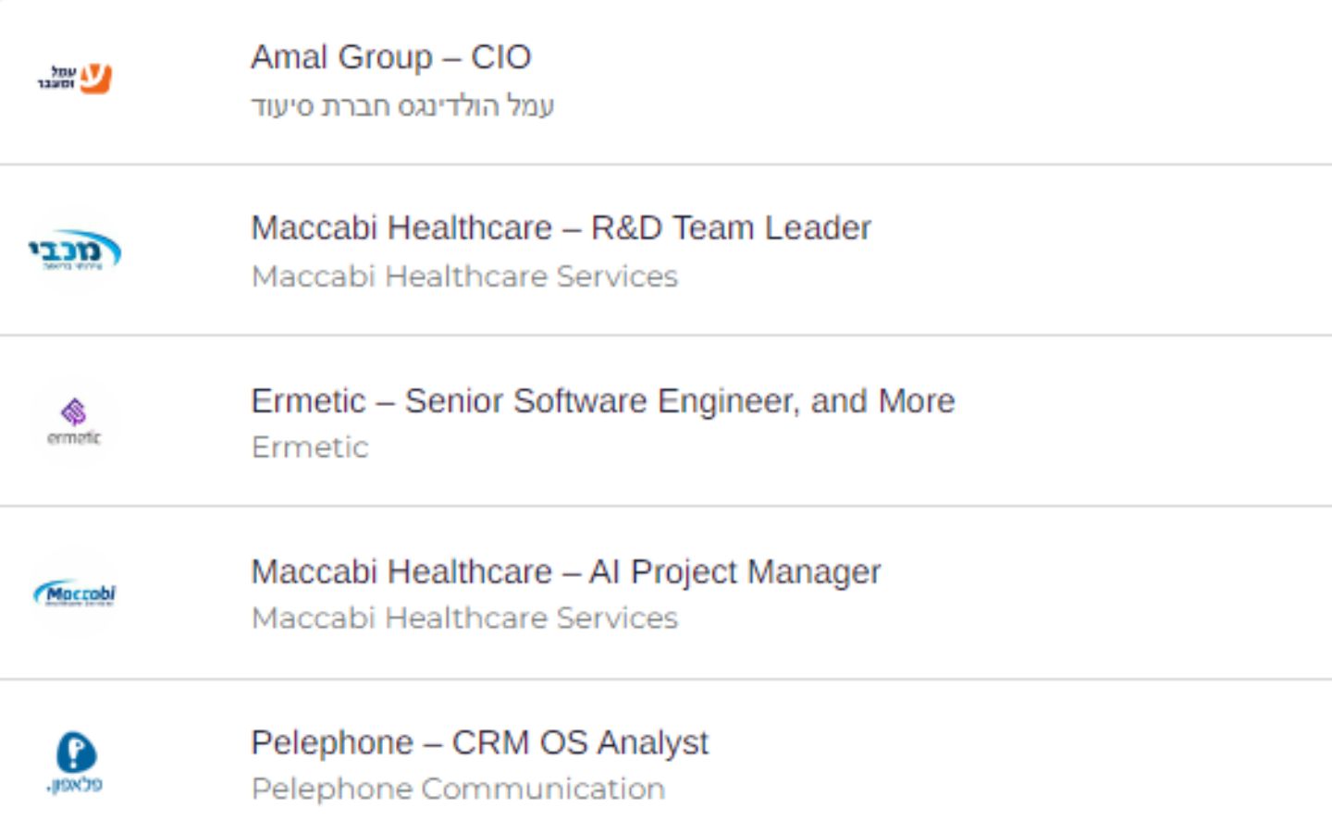The width and height of the screenshot is (1332, 832).
Task: Click the Hebrew Maccabi blue logo
Action: point(75,251)
